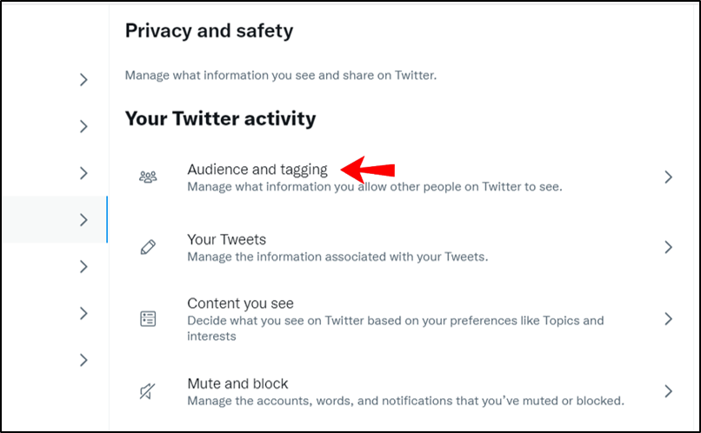Image resolution: width=701 pixels, height=433 pixels.
Task: Click the description text under Audience and tagging
Action: pyautogui.click(x=375, y=187)
